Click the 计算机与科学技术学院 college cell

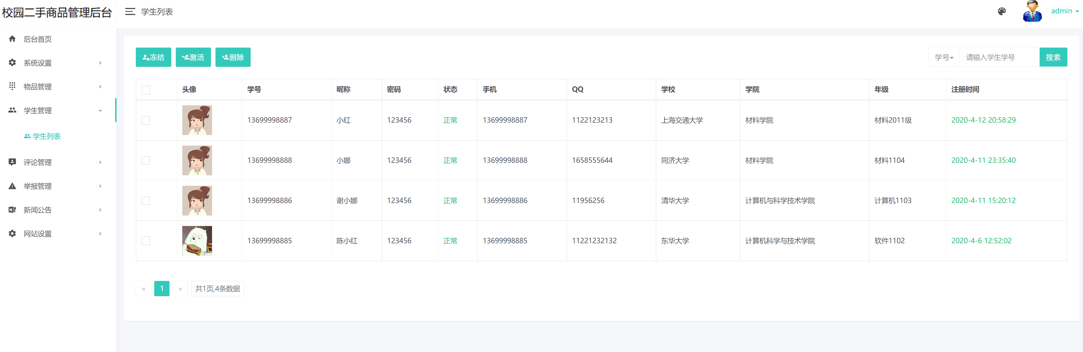coord(780,201)
